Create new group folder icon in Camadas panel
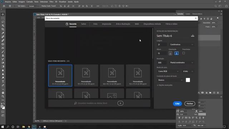 210,93
